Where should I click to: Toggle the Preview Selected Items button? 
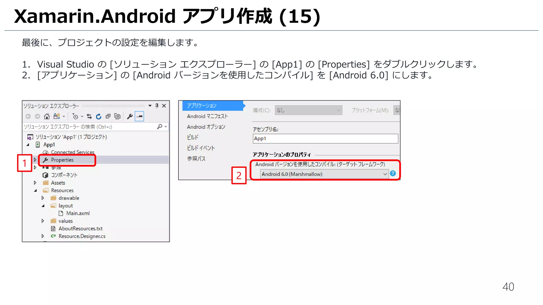[139, 116]
